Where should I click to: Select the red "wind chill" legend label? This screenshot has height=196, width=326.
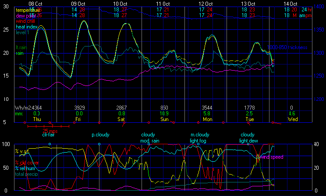pyautogui.click(x=25, y=21)
